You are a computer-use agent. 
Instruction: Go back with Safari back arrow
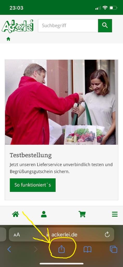(9, 249)
